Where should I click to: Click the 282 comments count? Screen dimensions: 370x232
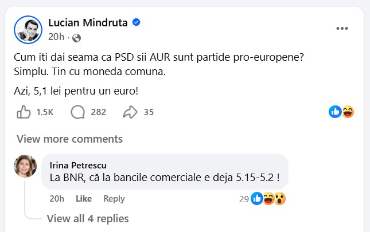click(98, 112)
